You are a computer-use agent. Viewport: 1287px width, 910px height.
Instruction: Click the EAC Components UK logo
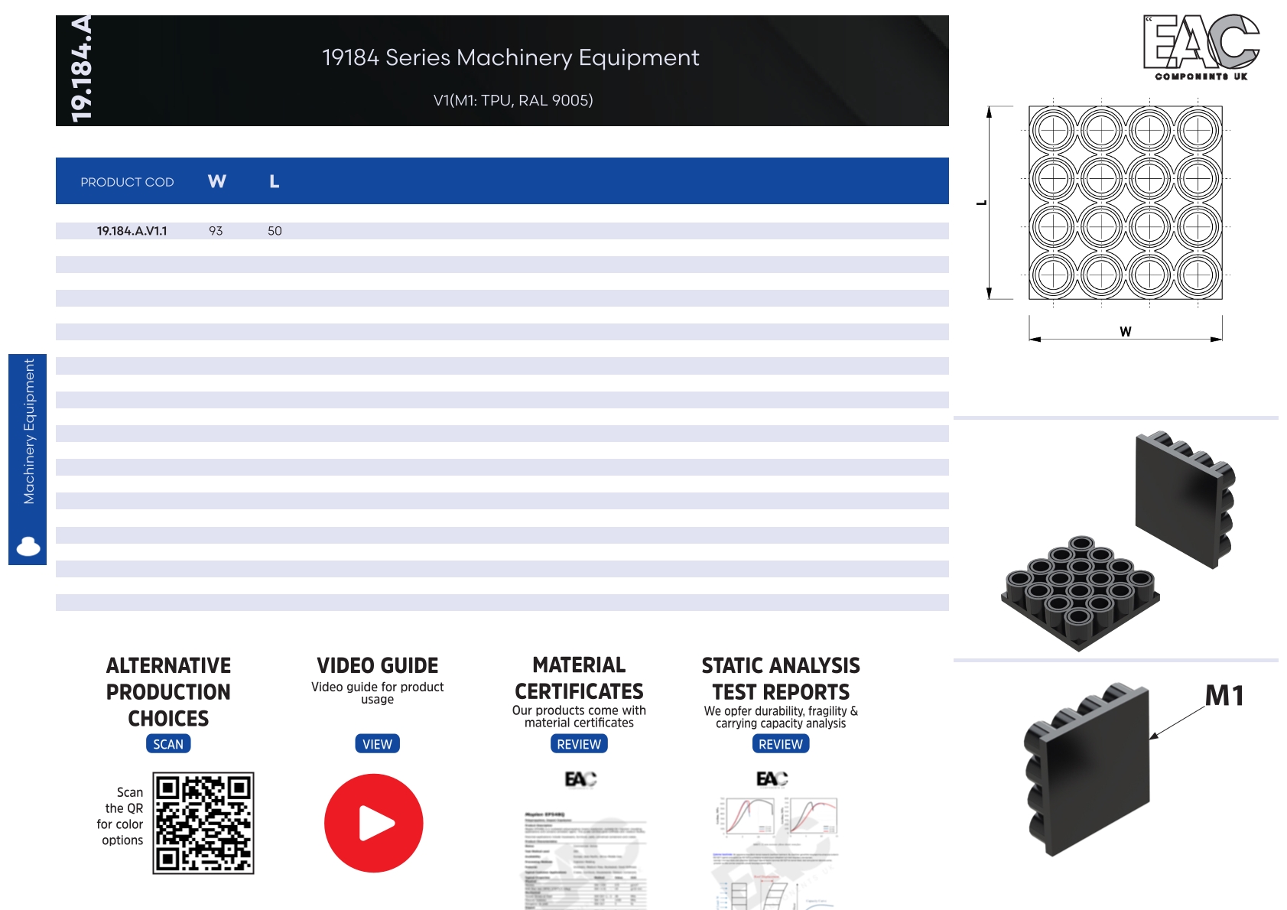point(1201,47)
